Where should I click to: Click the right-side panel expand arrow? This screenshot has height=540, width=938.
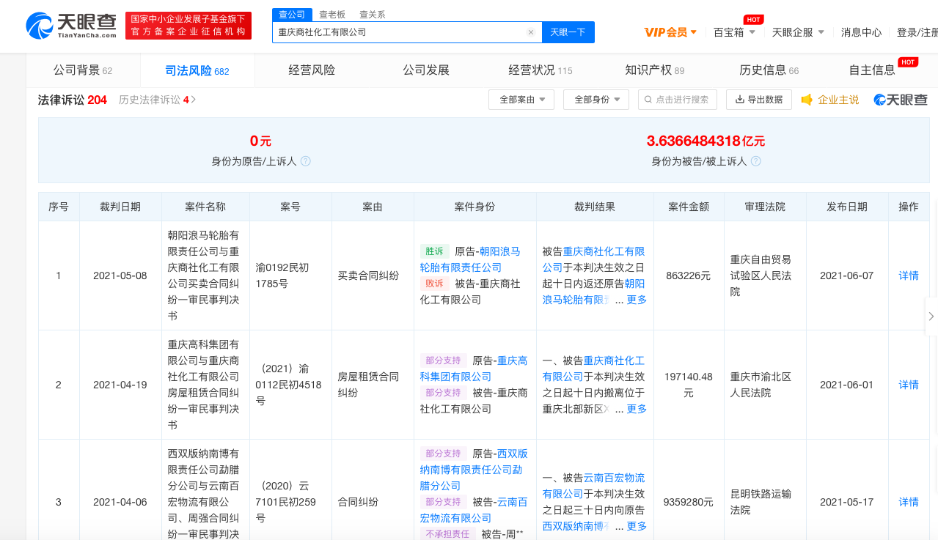(931, 317)
